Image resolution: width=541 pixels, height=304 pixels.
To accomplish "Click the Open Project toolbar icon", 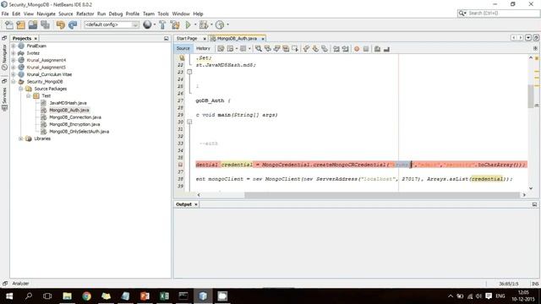I will pyautogui.click(x=33, y=24).
